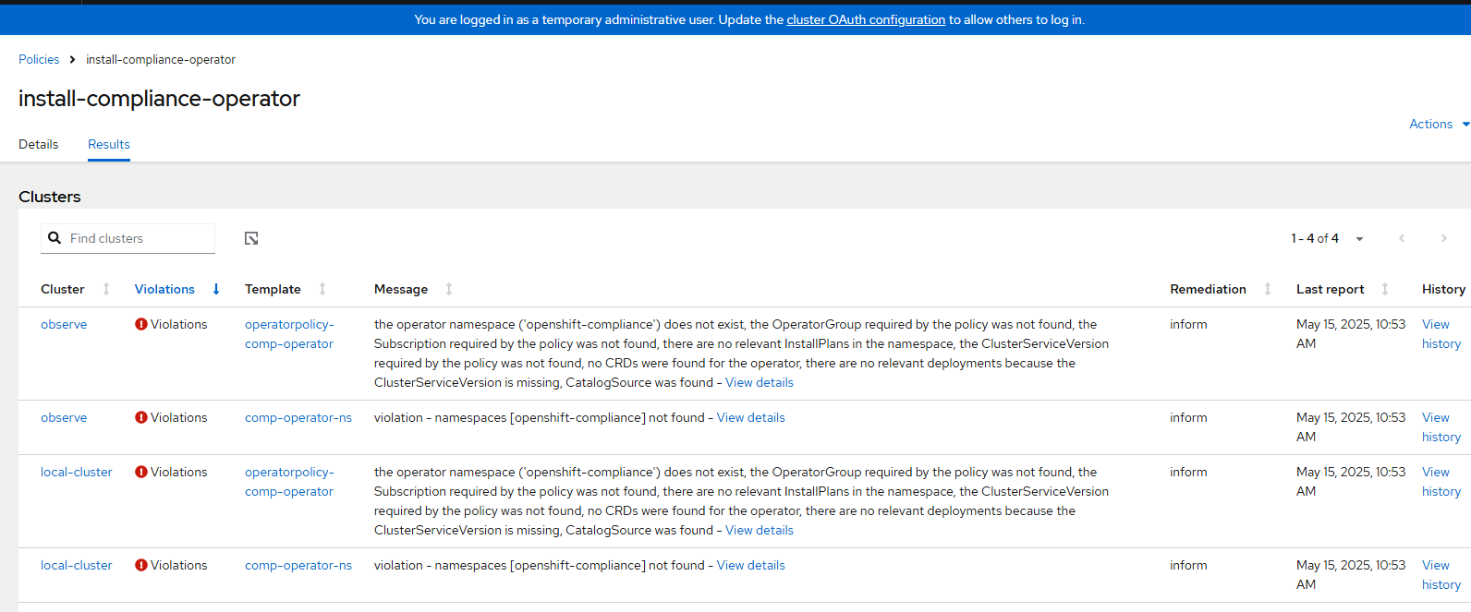Go to previous page arrow
The image size is (1471, 612).
pyautogui.click(x=1402, y=238)
